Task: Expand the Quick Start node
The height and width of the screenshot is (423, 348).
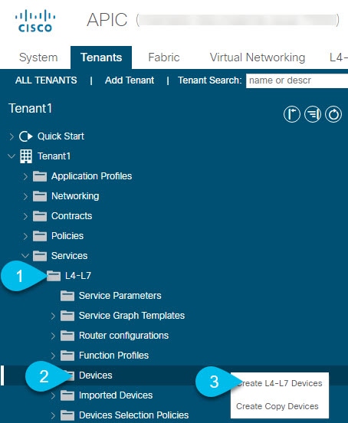Action: point(11,136)
